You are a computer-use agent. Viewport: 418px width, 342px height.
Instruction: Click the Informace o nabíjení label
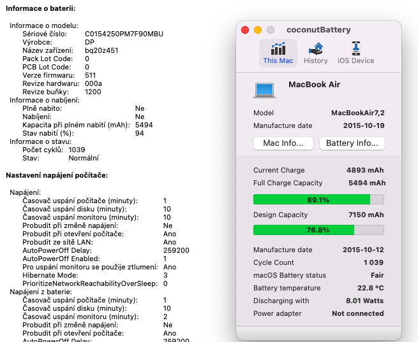pos(45,100)
